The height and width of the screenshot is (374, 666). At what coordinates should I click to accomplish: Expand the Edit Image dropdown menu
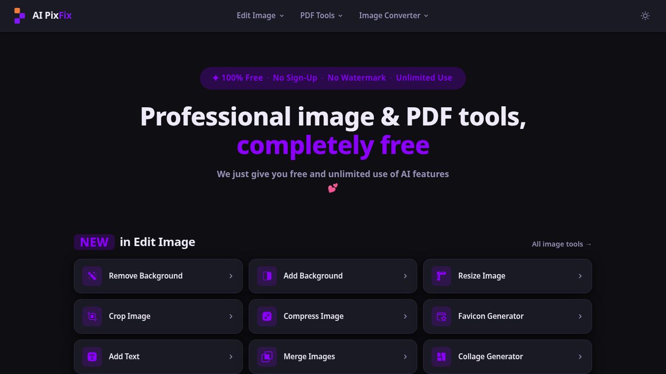click(260, 16)
